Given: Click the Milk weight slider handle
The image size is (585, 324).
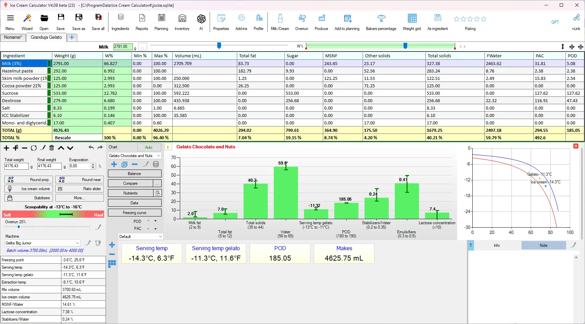Looking at the screenshot, I should [219, 46].
